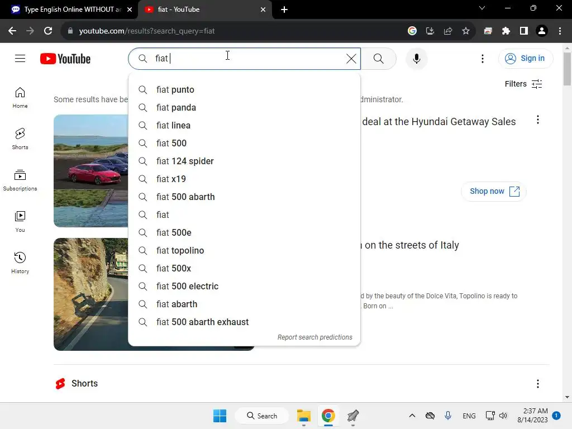The width and height of the screenshot is (572, 429).
Task: Open the streets of Italy video title
Action: (x=409, y=245)
